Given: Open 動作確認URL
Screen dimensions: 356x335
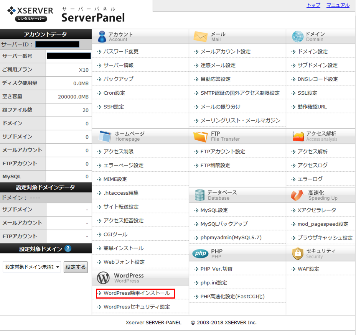Looking at the screenshot, I should point(312,107).
